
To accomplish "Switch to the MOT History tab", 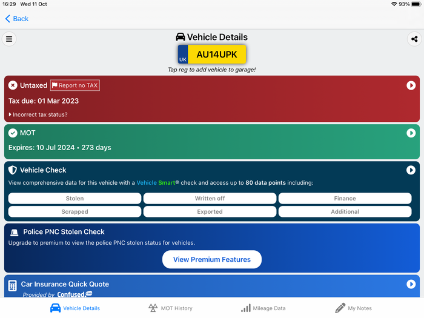I will coord(170,308).
